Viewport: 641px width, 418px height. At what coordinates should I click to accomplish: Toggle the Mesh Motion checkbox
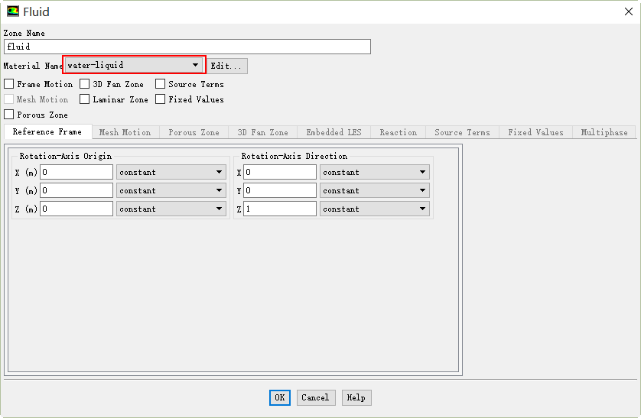(x=9, y=99)
